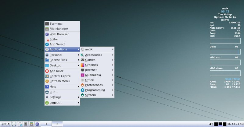Open the Editor menu entry icon
The height and width of the screenshot is (127, 244).
(x=47, y=40)
